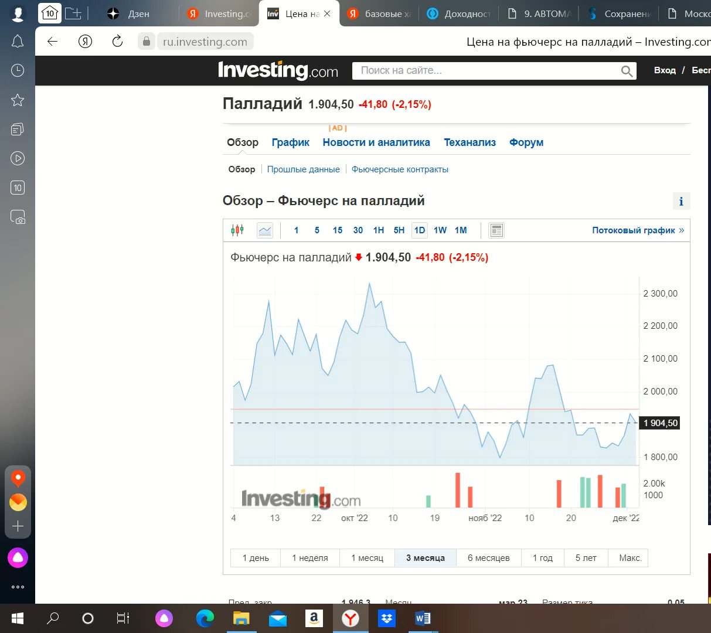Select the 1 неделя range
Image resolution: width=711 pixels, height=633 pixels.
[310, 558]
